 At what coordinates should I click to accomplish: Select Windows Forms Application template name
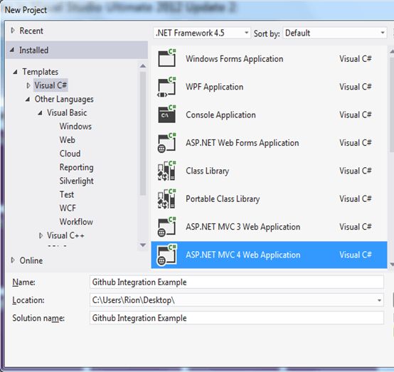(235, 59)
